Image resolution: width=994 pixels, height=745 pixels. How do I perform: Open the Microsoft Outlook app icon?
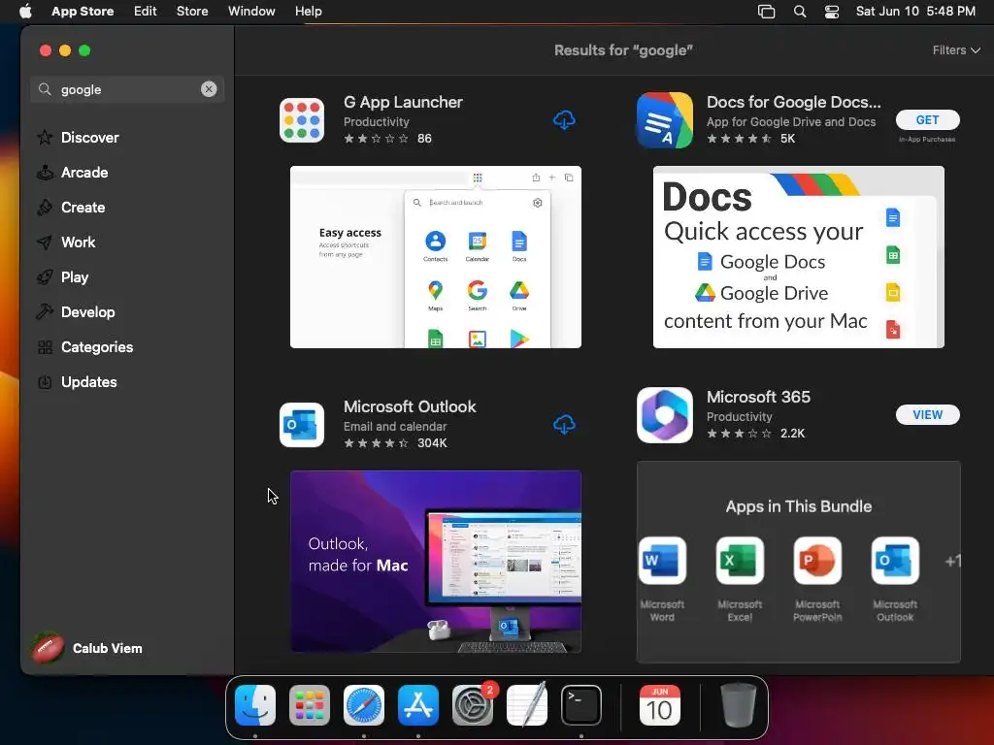coord(302,425)
